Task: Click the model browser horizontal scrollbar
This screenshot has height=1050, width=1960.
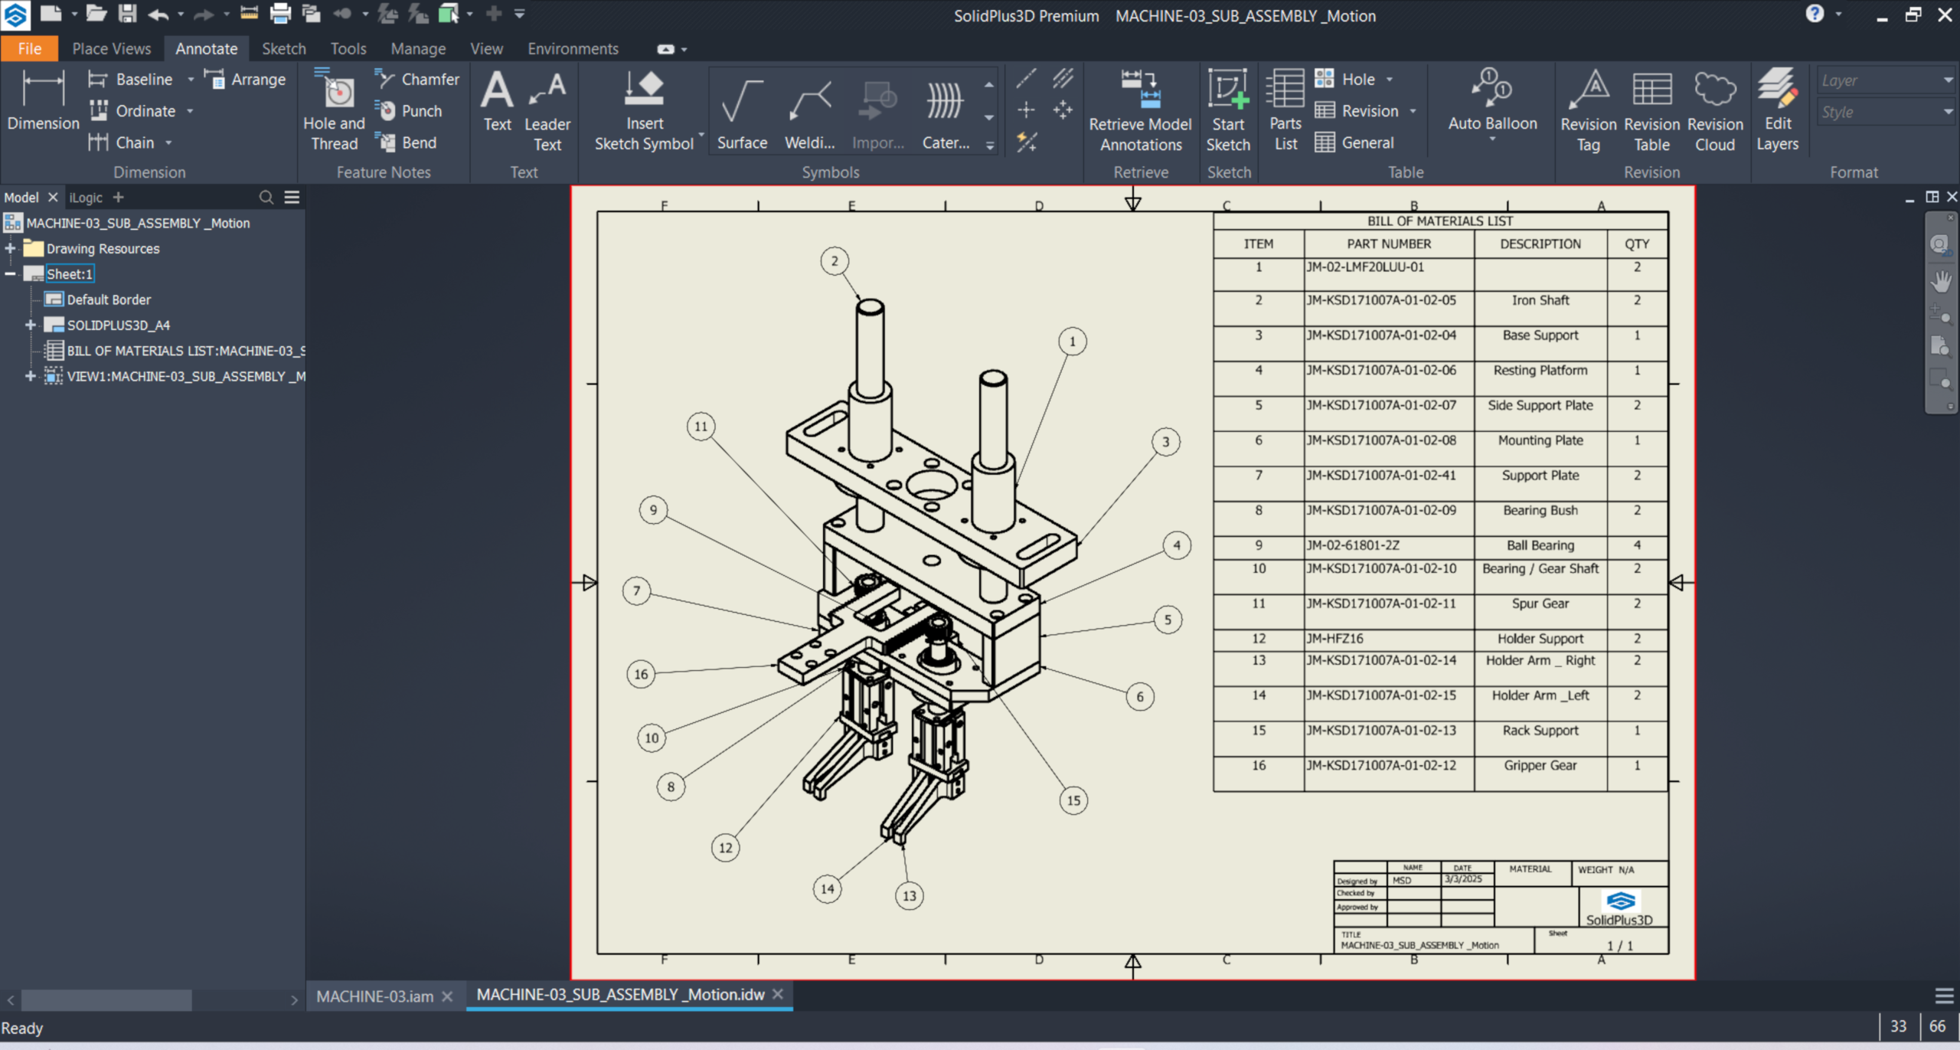Action: coord(106,1000)
